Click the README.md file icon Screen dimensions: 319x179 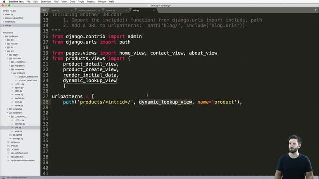click(x=8, y=157)
